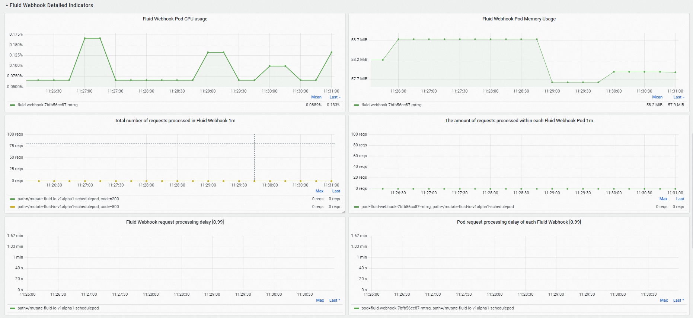The height and width of the screenshot is (318, 693).
Task: Sort memory usage legend by Mean column
Action: click(x=657, y=97)
